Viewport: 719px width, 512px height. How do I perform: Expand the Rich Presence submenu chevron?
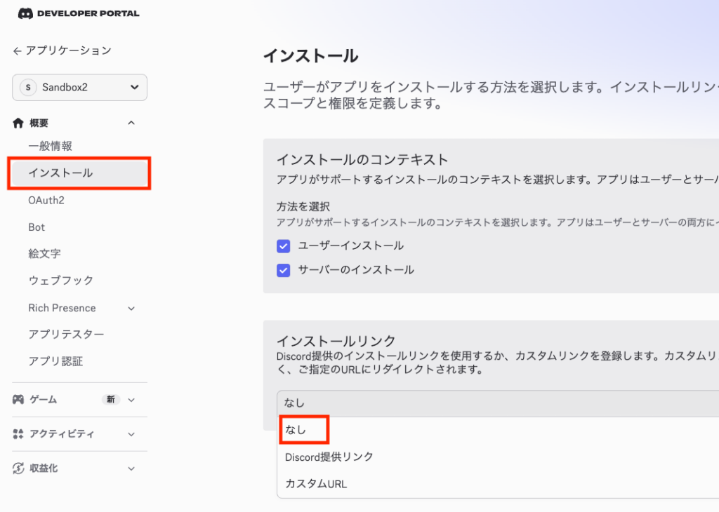coord(131,308)
